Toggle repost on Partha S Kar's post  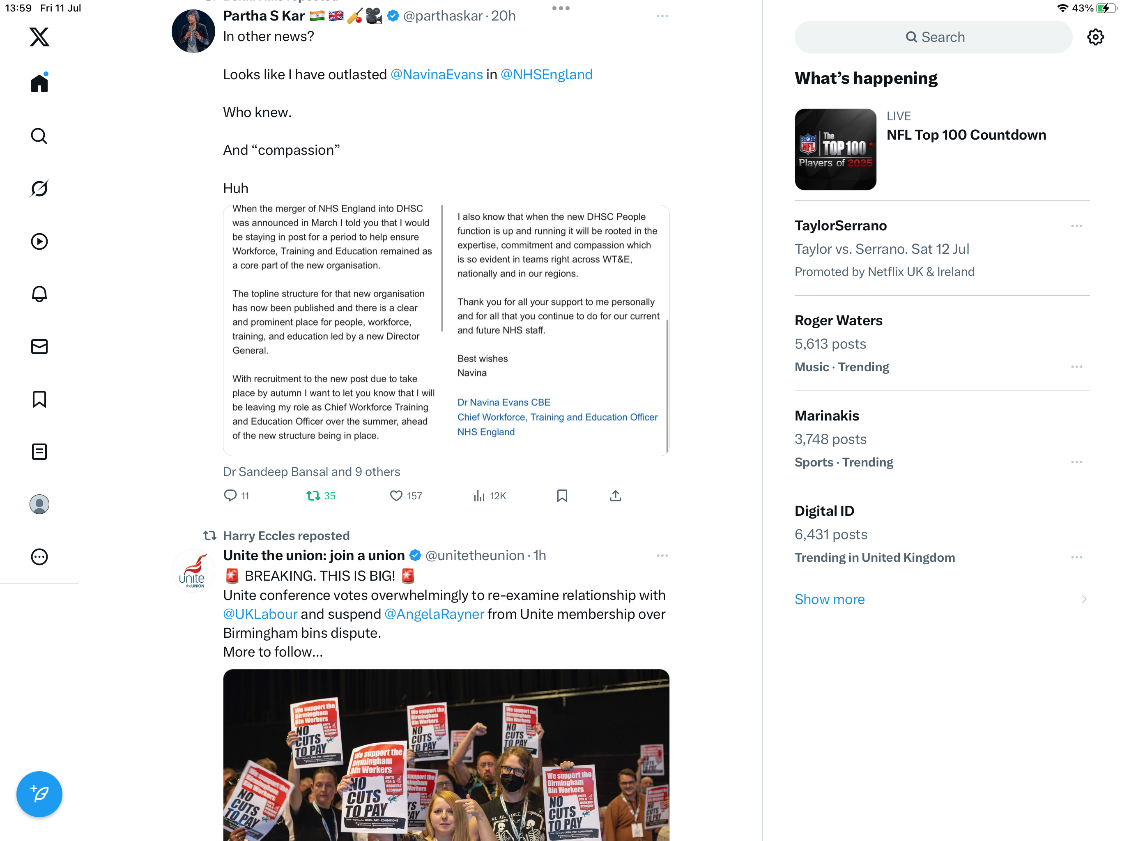(321, 496)
